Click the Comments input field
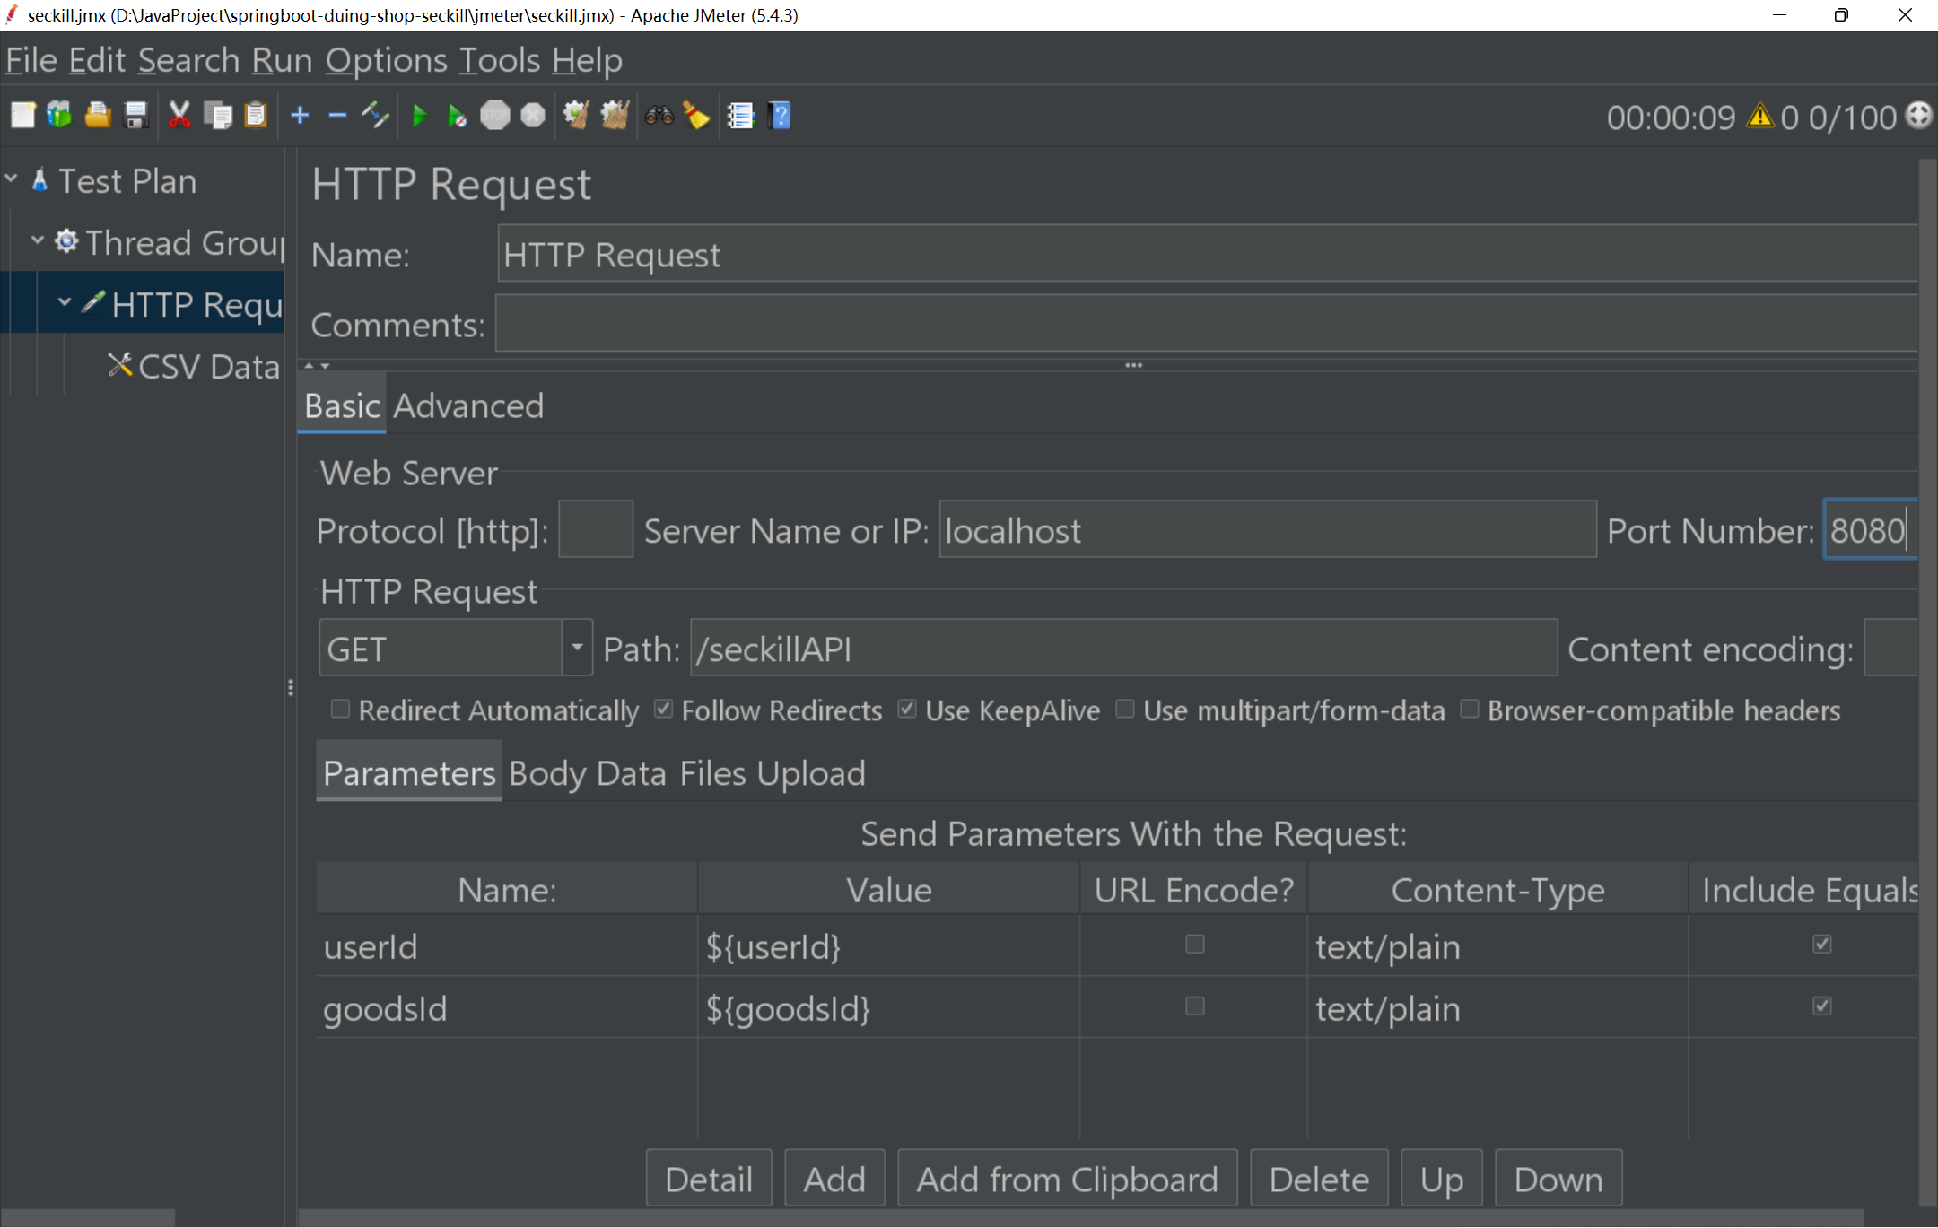 coord(1207,324)
